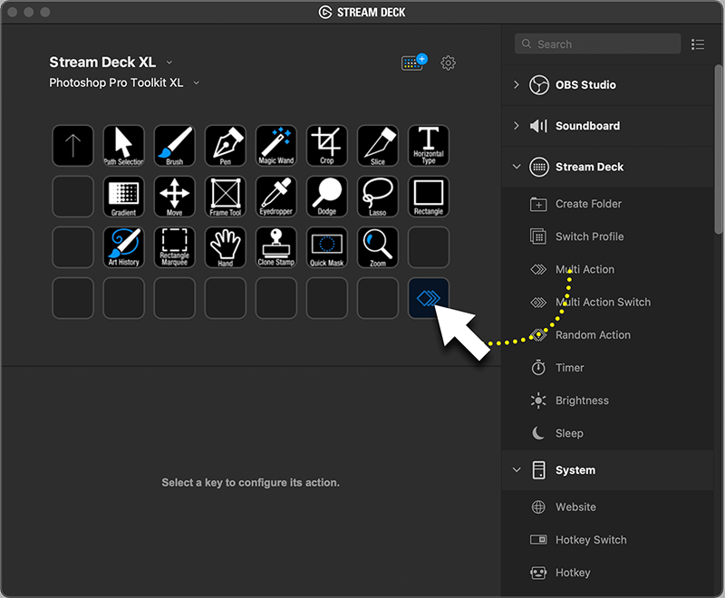Screen dimensions: 725x598
Task: Select the Hand tool key
Action: click(225, 247)
